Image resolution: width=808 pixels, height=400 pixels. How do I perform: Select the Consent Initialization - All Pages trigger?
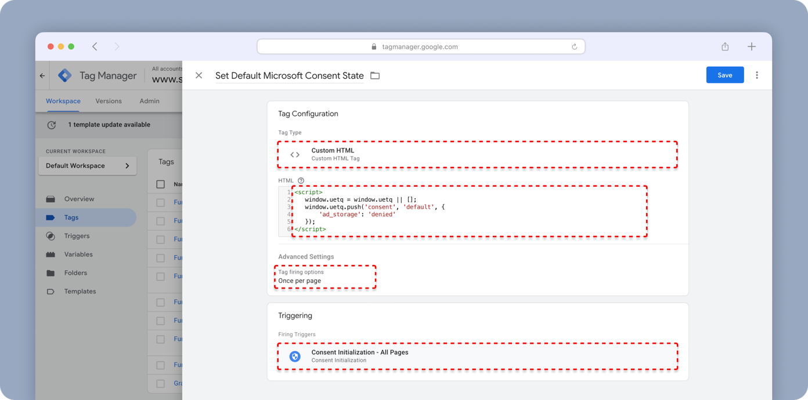[x=477, y=356]
